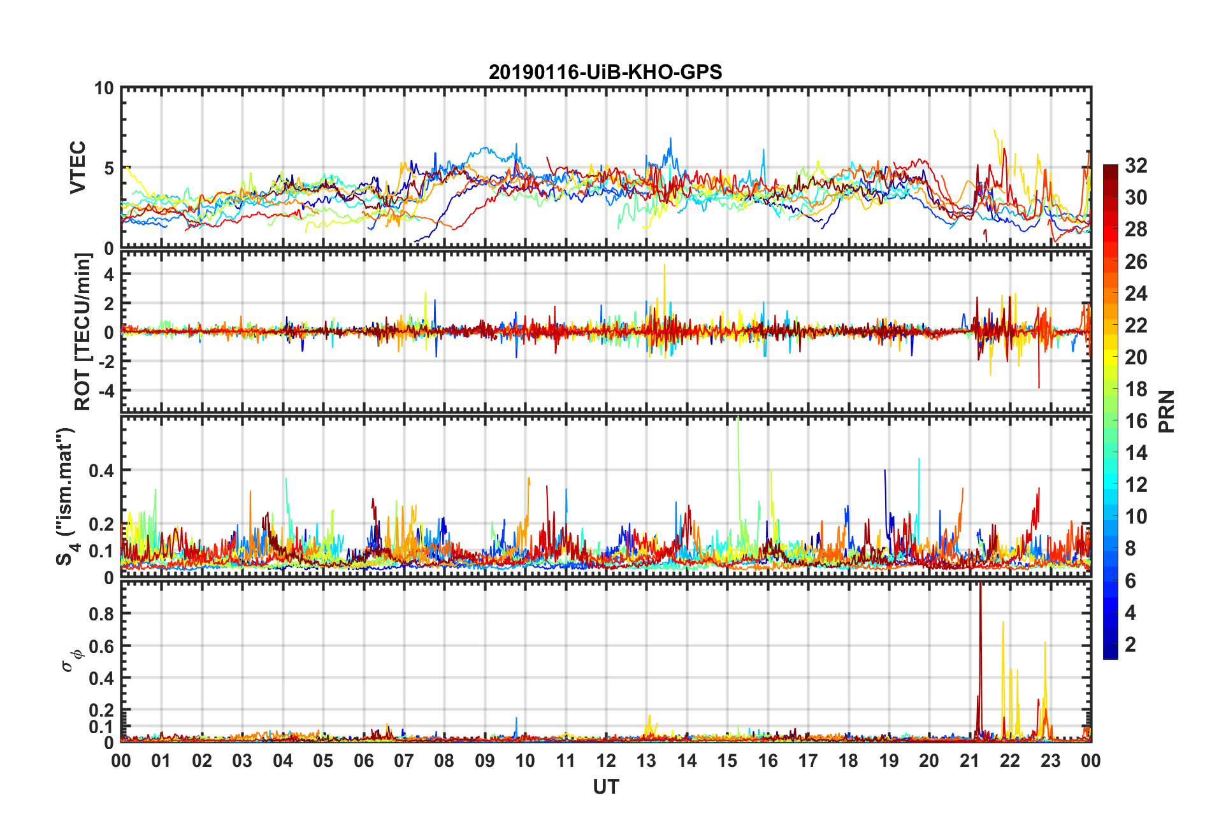This screenshot has height=823, width=1212.
Task: Click S4 axis tick label 0.1
Action: [101, 551]
